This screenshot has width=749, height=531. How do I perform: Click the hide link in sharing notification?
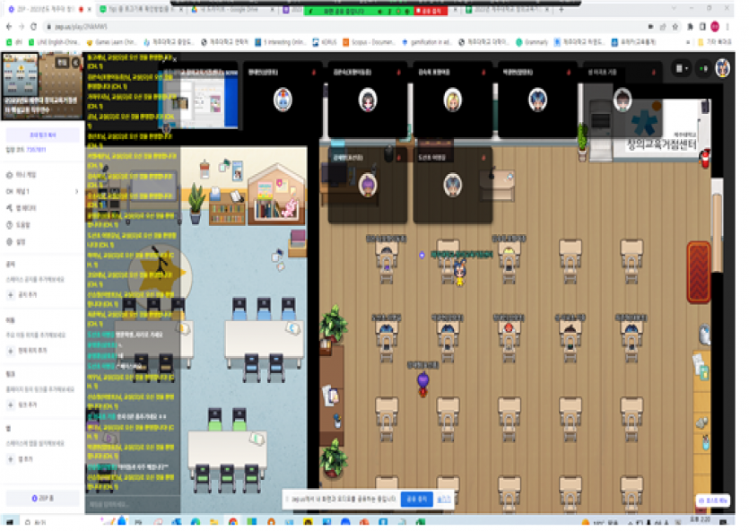pyautogui.click(x=444, y=499)
